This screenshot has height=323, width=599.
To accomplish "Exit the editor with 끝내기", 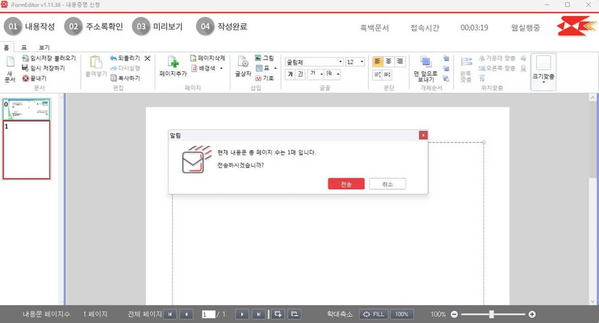I will tap(35, 78).
